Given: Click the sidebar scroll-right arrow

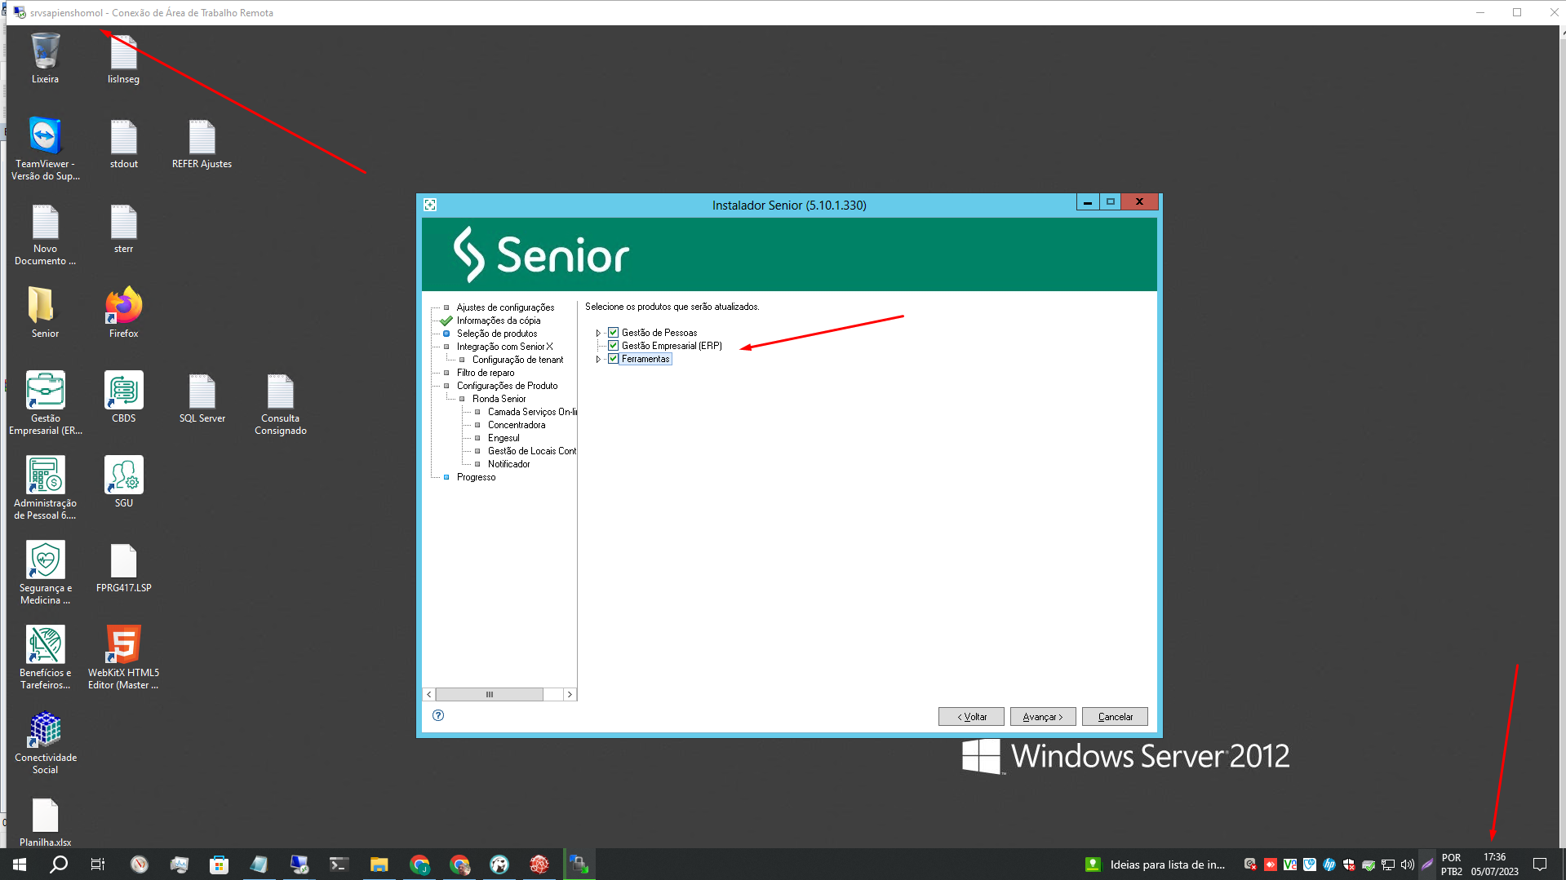Looking at the screenshot, I should 570,694.
